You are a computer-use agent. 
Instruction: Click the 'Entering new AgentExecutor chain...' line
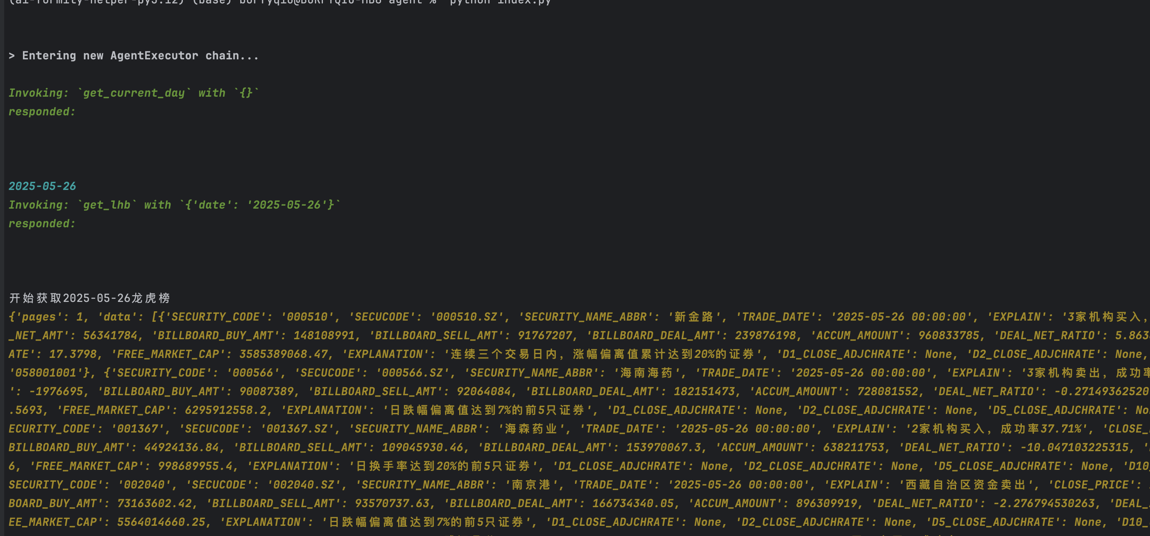(134, 56)
